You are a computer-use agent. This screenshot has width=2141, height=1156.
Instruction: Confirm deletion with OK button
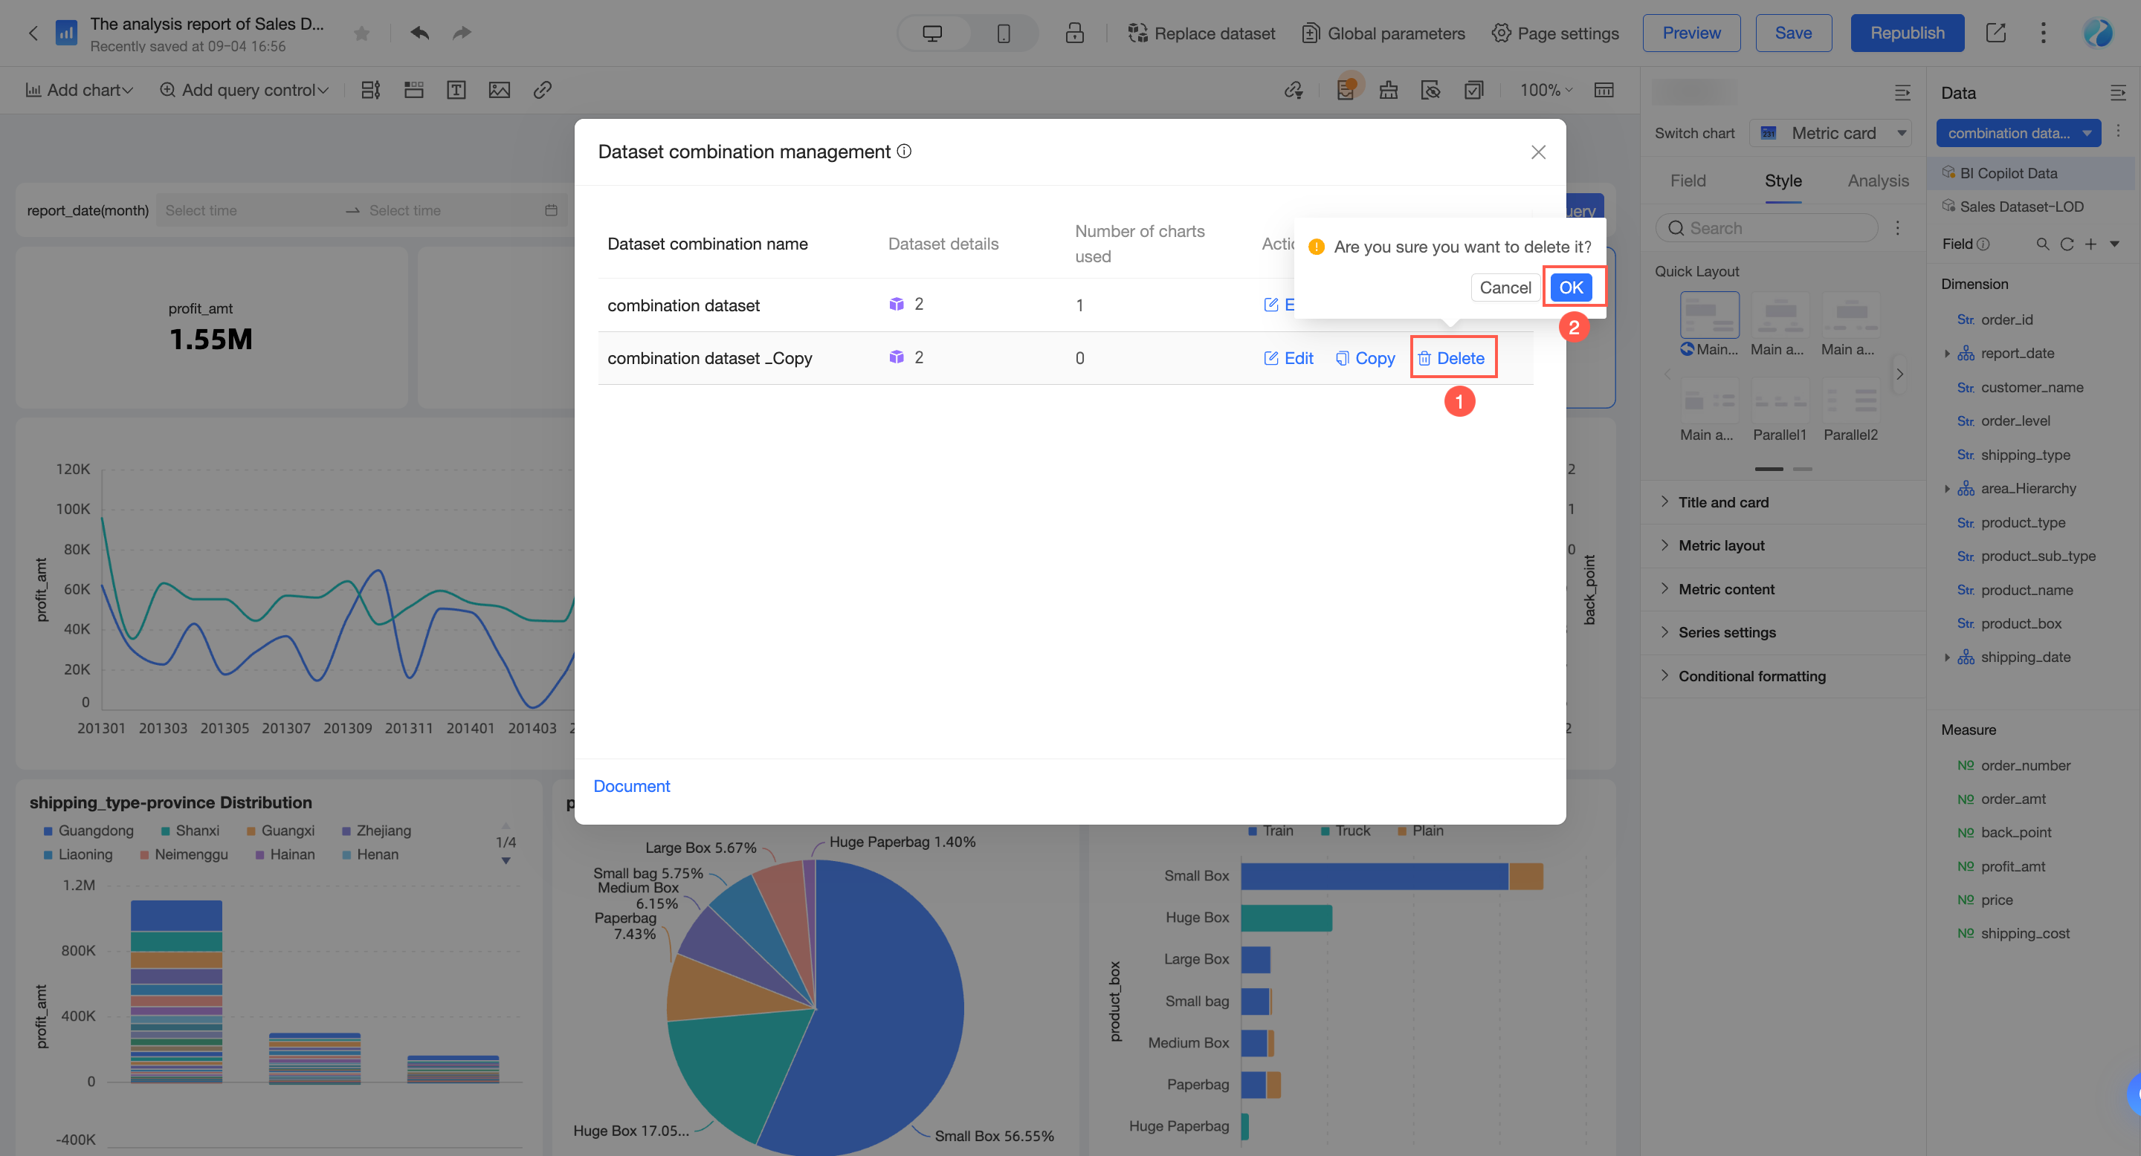(1570, 288)
